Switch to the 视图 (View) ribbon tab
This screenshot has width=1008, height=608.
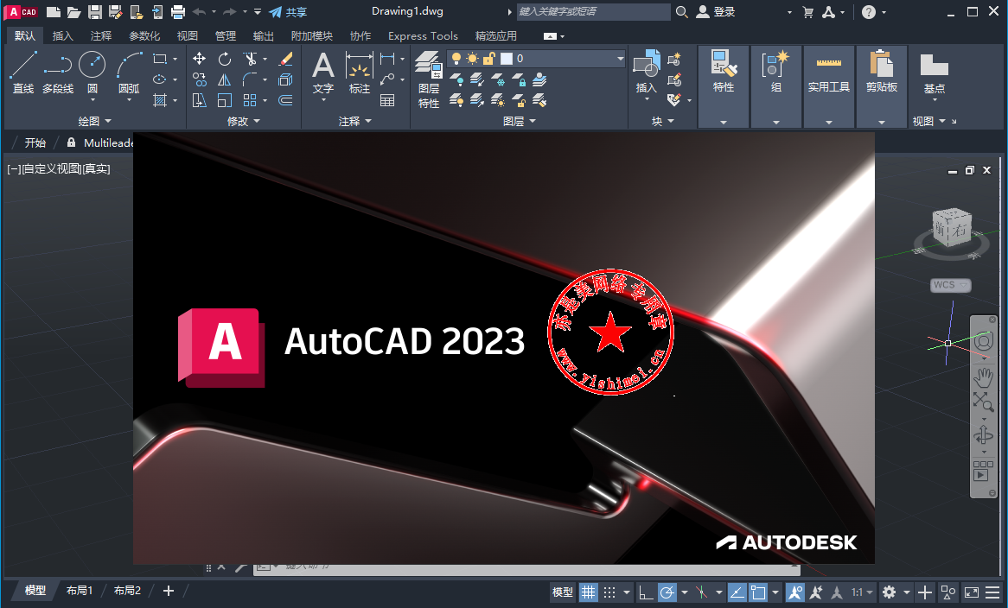point(187,36)
